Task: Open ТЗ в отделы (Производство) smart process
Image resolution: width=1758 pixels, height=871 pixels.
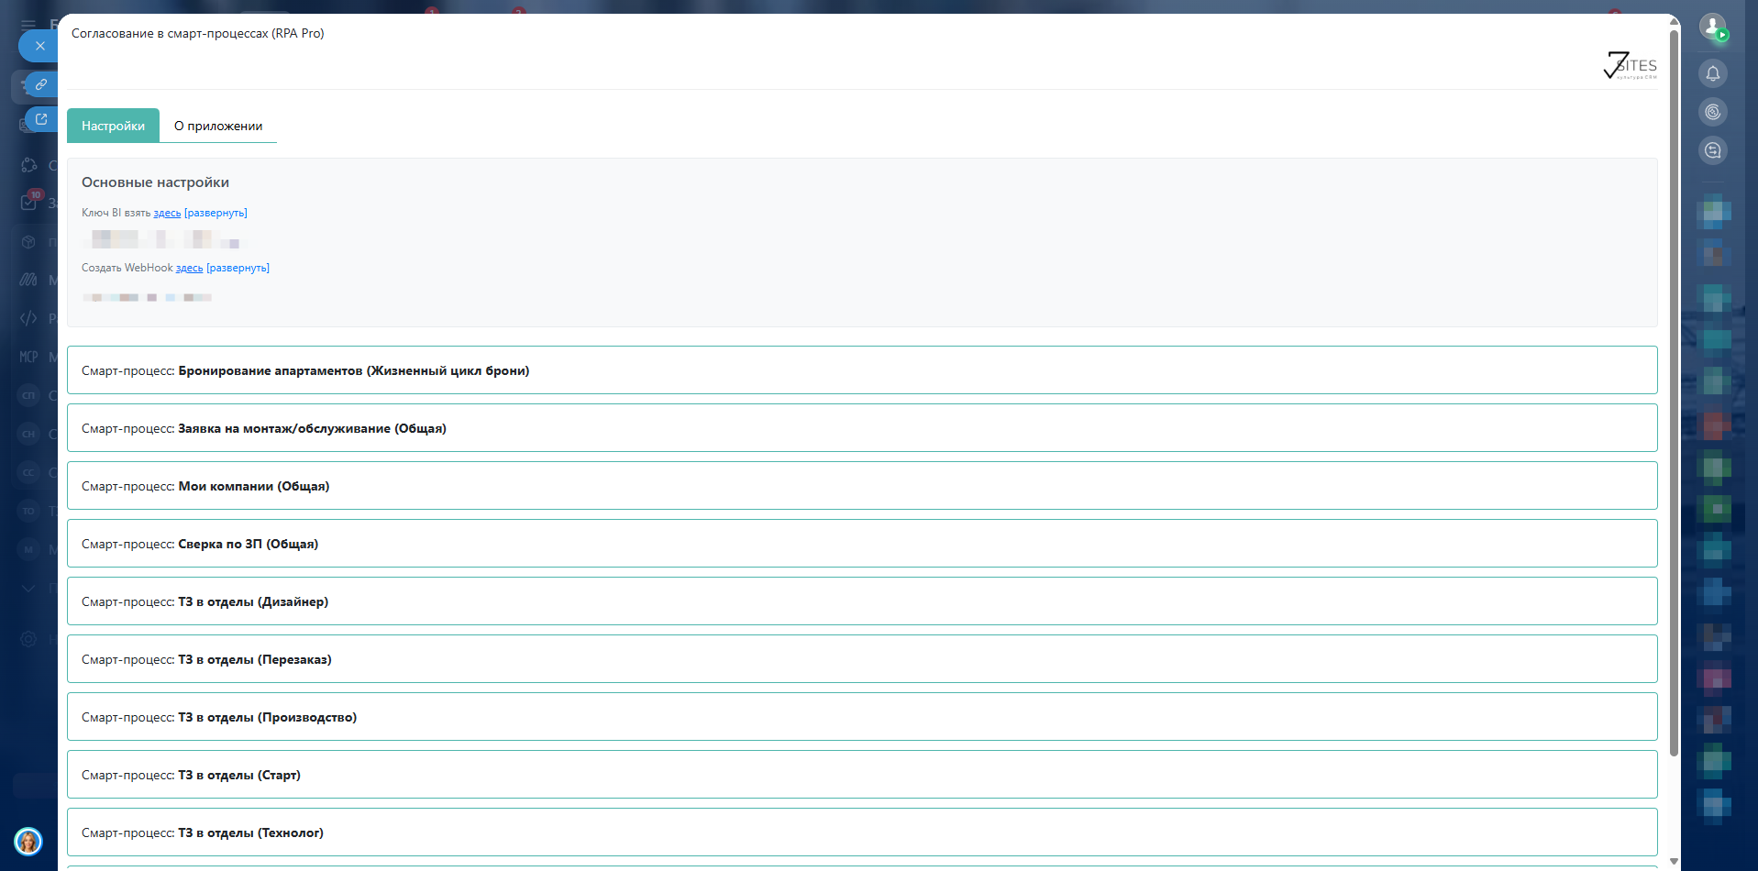Action: point(862,717)
